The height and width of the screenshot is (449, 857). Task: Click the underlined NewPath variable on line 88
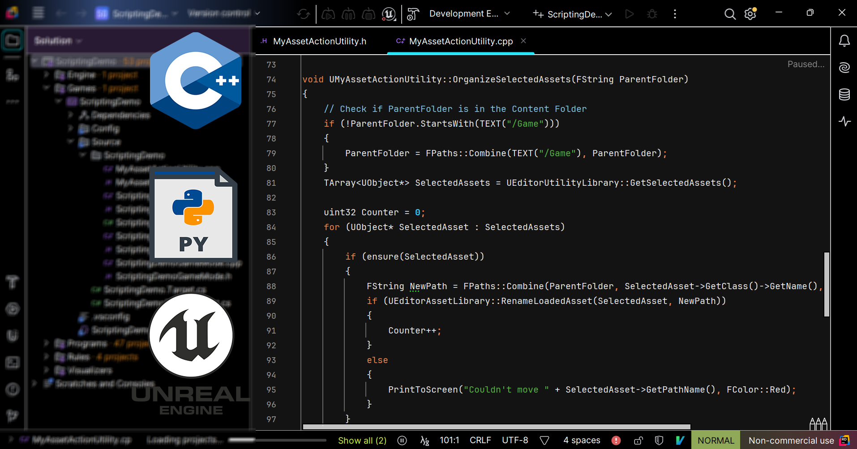point(428,286)
